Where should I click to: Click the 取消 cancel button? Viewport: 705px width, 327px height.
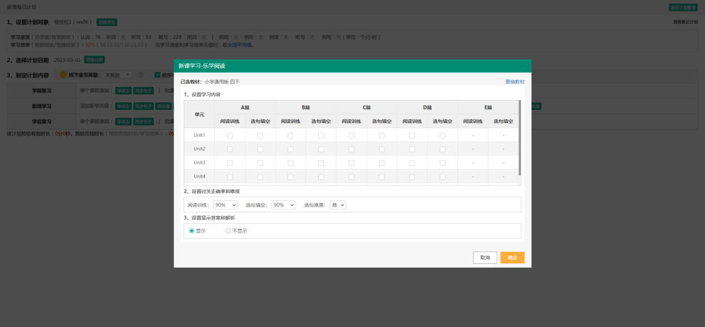(x=485, y=258)
